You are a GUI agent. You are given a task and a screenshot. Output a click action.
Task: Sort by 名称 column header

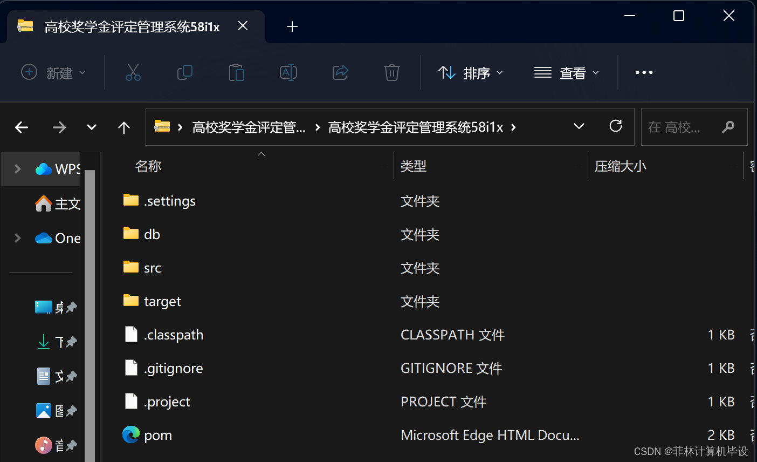click(148, 166)
